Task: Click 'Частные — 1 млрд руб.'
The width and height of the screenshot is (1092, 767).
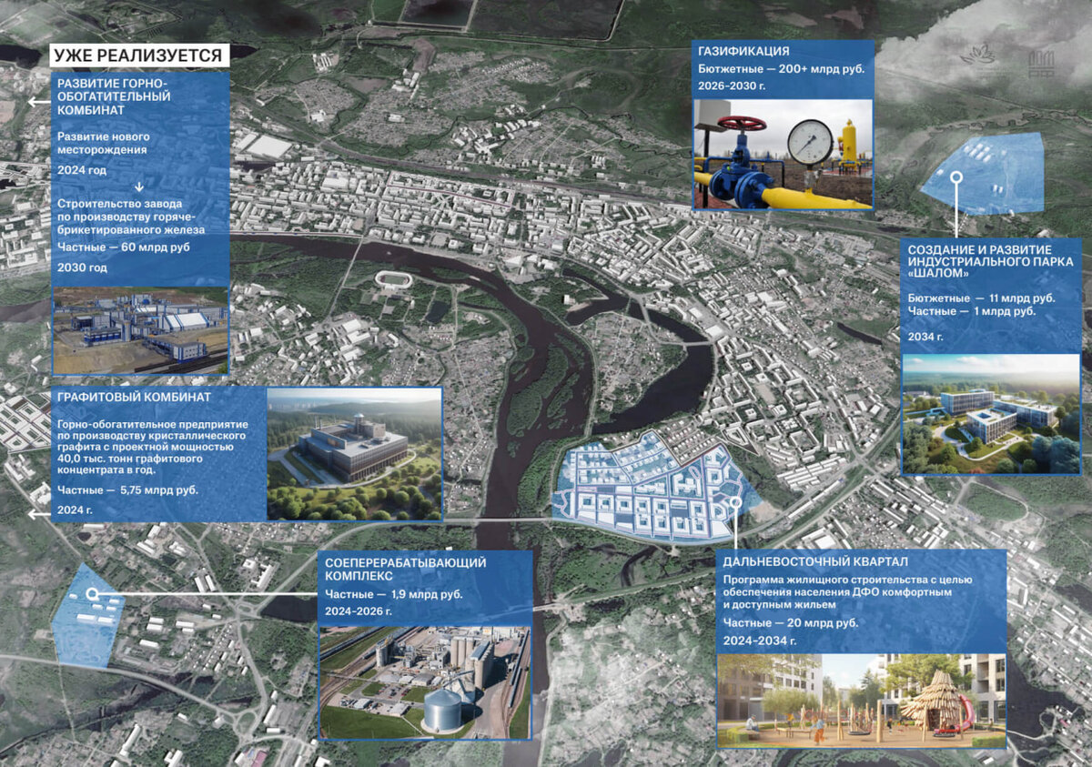Action: tap(972, 312)
